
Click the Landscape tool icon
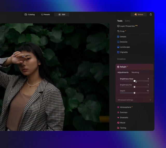click(x=118, y=47)
